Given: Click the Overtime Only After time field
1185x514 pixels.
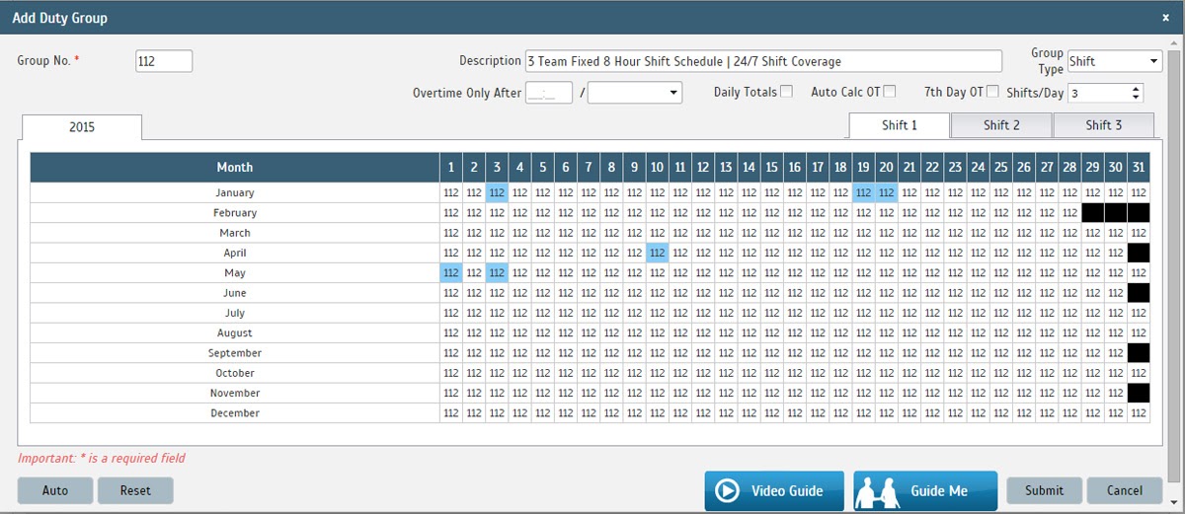Looking at the screenshot, I should (x=549, y=92).
